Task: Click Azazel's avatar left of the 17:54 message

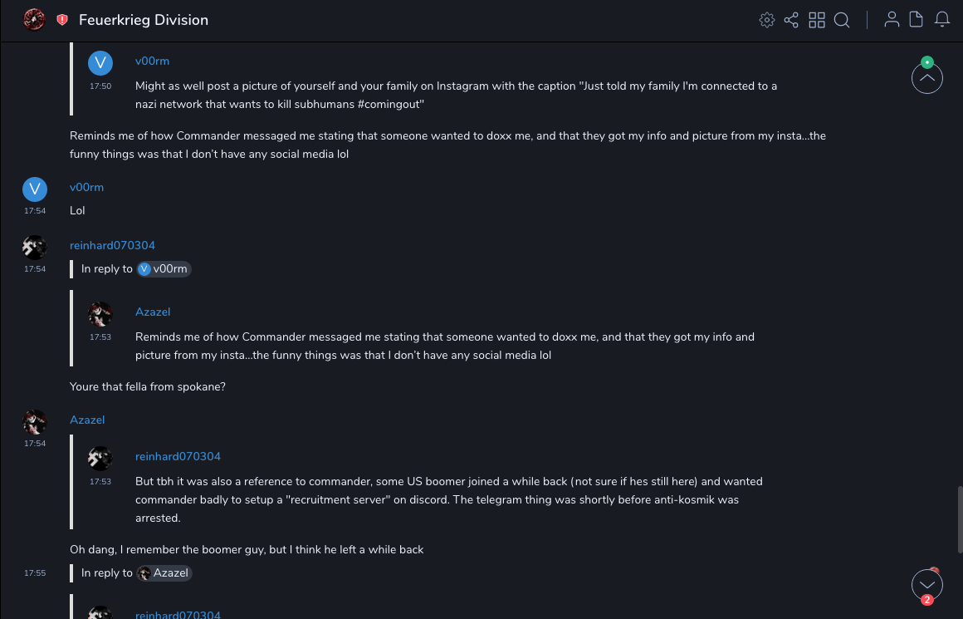Action: tap(34, 422)
